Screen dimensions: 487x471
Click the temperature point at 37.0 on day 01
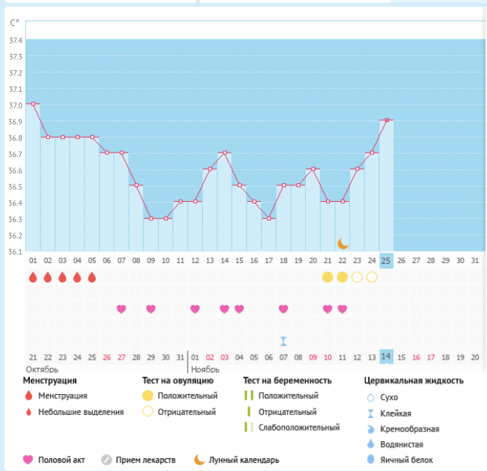33,104
